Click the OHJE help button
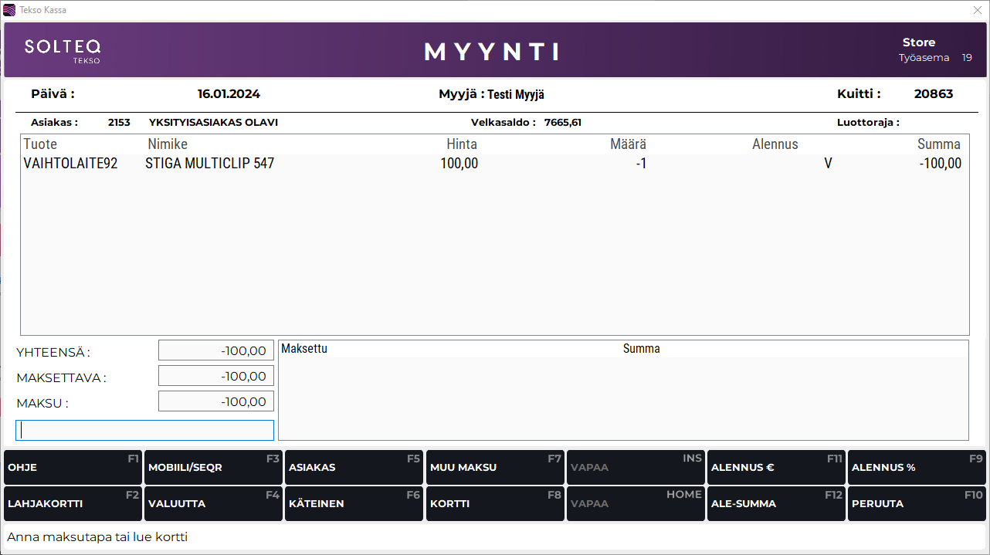 (73, 468)
